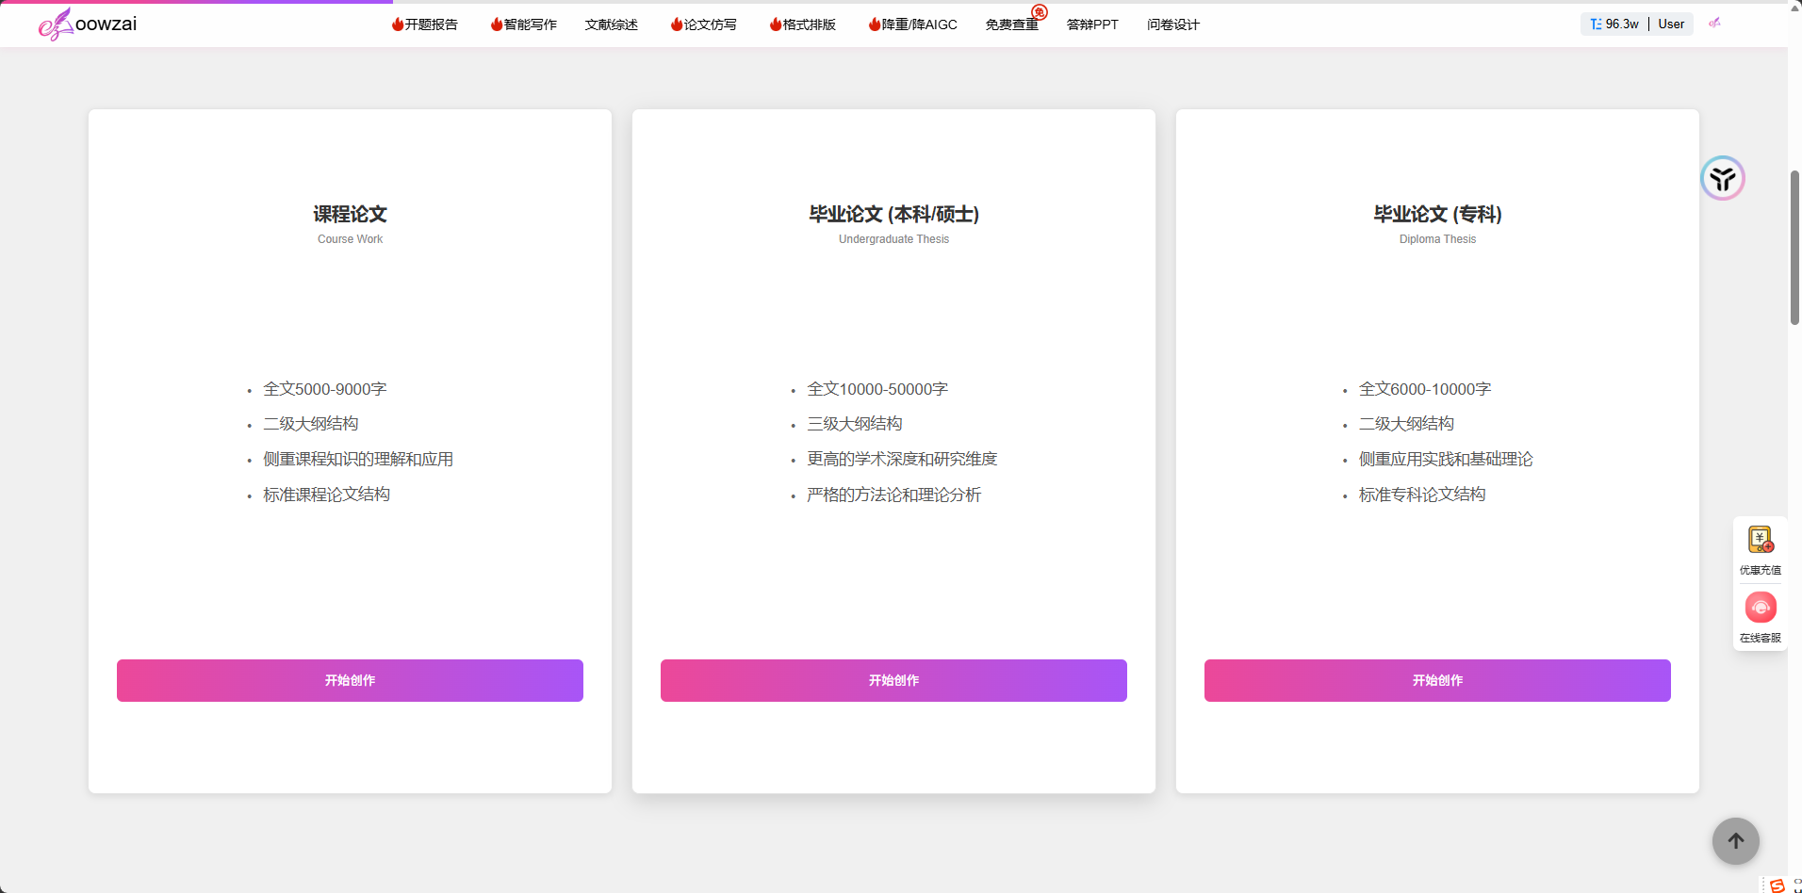Click 开始创作 under 毕业论文 (专科)
1802x893 pixels.
point(1436,680)
